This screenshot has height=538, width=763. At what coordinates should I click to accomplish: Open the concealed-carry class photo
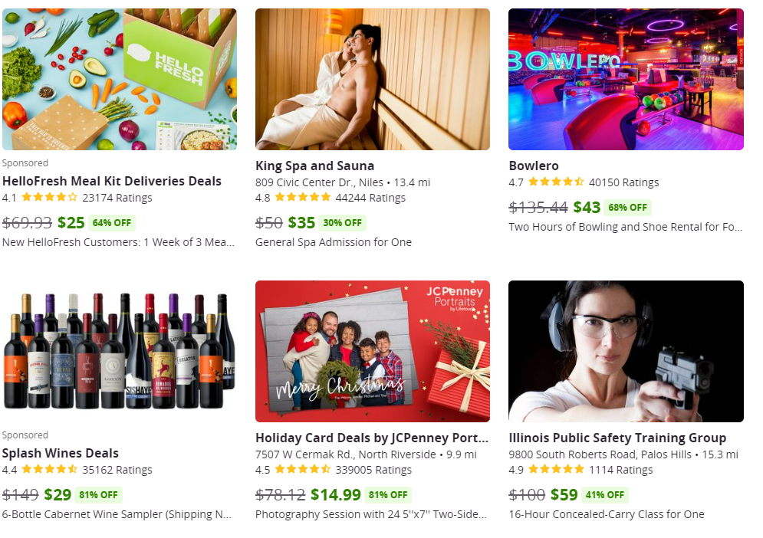click(626, 351)
